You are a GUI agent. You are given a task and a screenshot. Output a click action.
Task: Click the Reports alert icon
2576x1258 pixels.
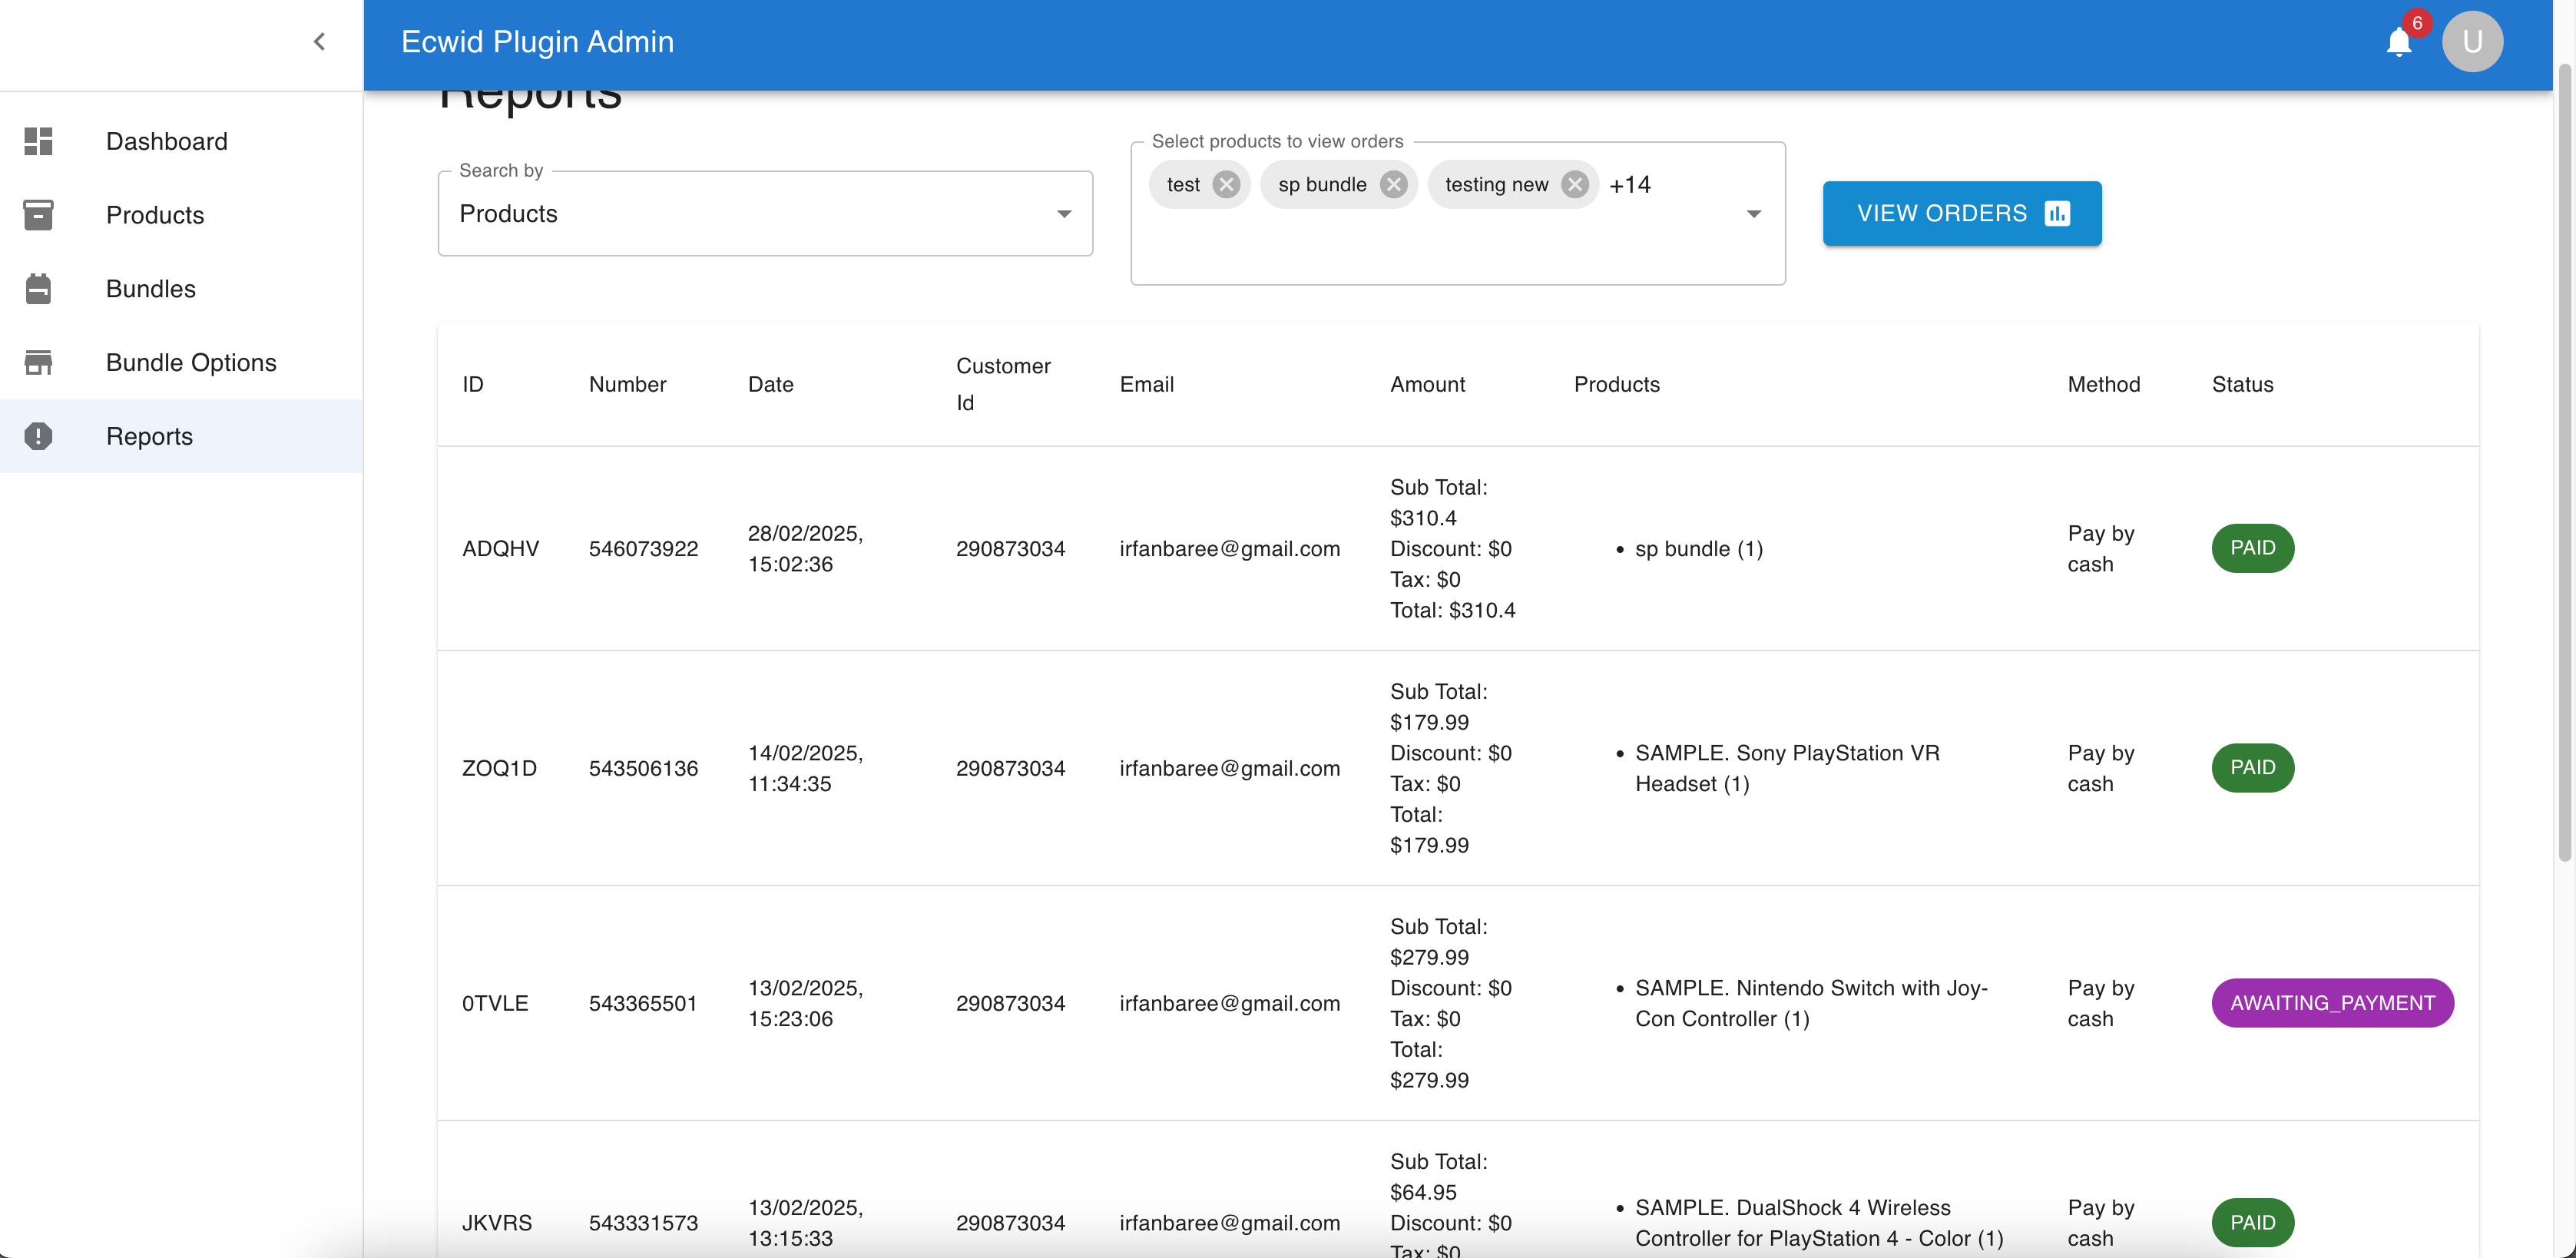[38, 436]
